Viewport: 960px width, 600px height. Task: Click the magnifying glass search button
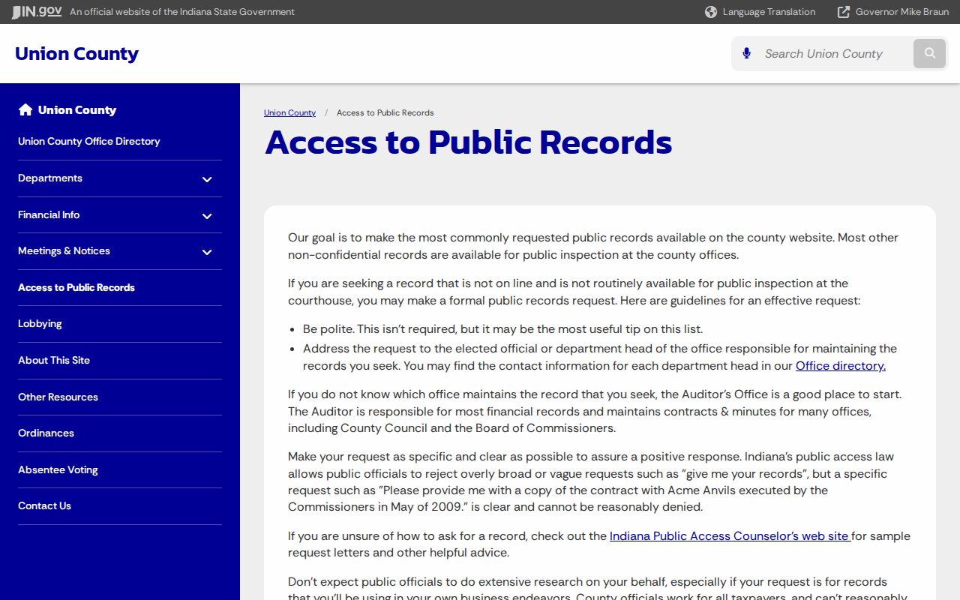pyautogui.click(x=930, y=53)
